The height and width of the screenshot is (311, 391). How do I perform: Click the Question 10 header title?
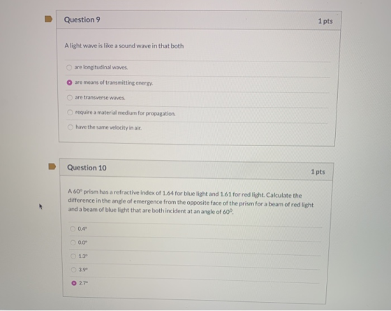[x=87, y=168]
